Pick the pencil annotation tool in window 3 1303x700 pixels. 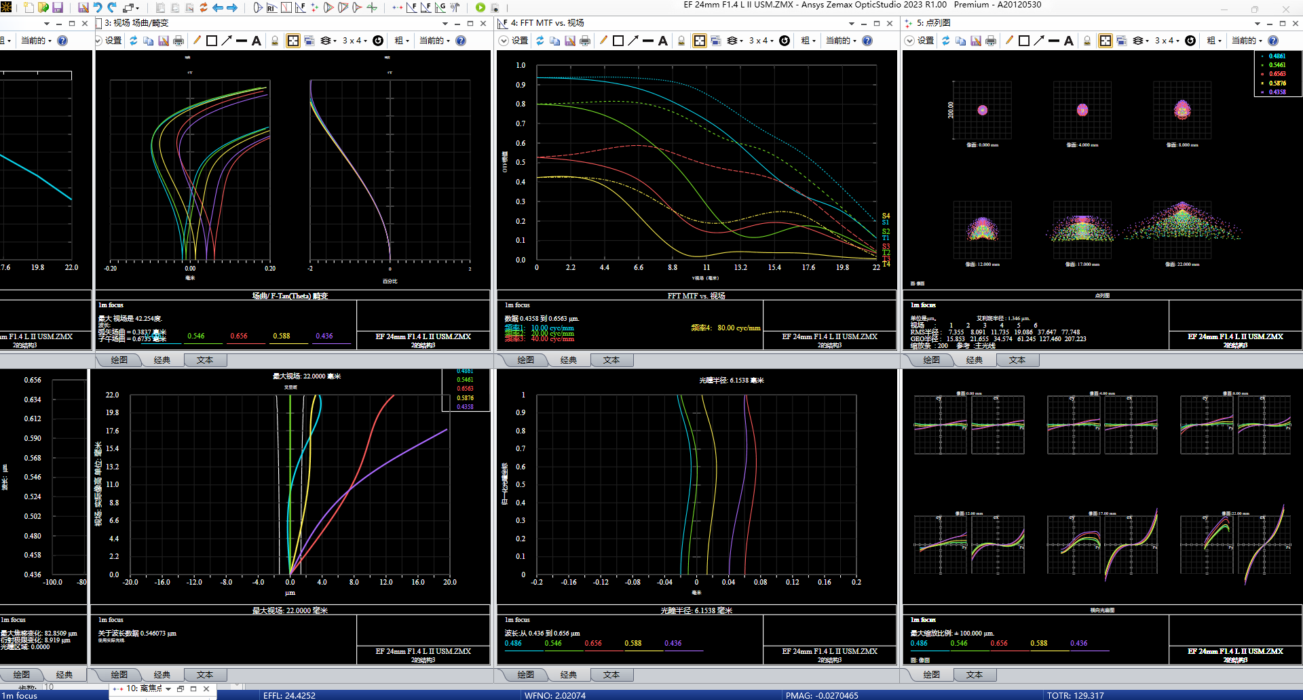197,41
